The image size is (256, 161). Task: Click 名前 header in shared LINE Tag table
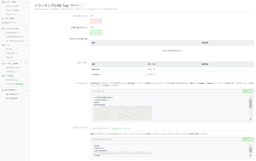93,43
